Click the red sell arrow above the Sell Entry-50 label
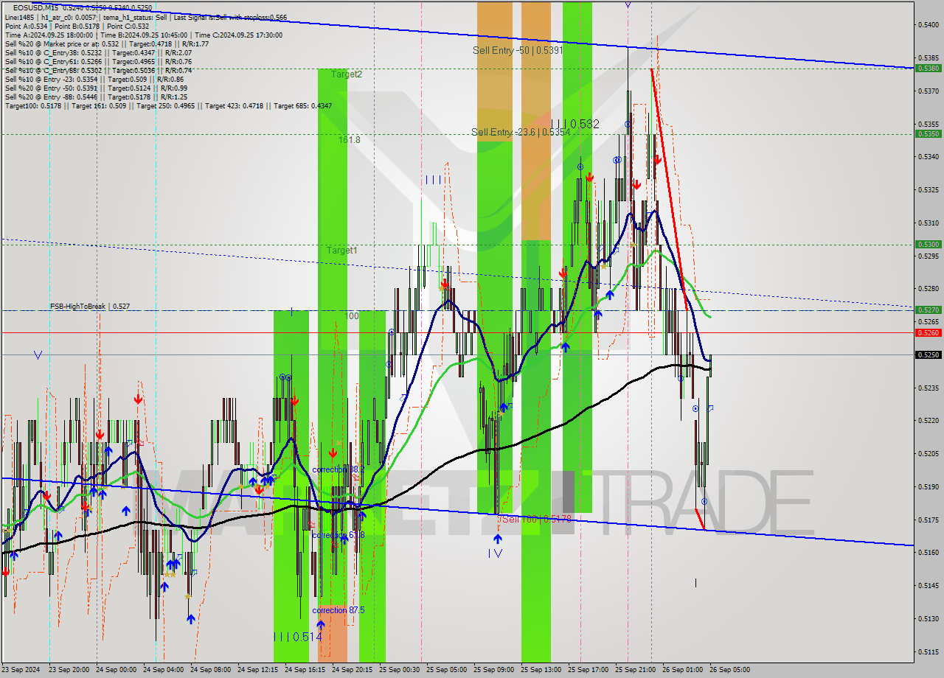 pos(658,160)
